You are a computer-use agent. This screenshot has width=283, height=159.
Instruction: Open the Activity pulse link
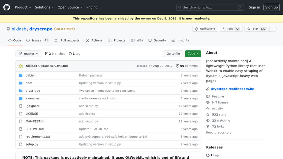(x=217, y=108)
